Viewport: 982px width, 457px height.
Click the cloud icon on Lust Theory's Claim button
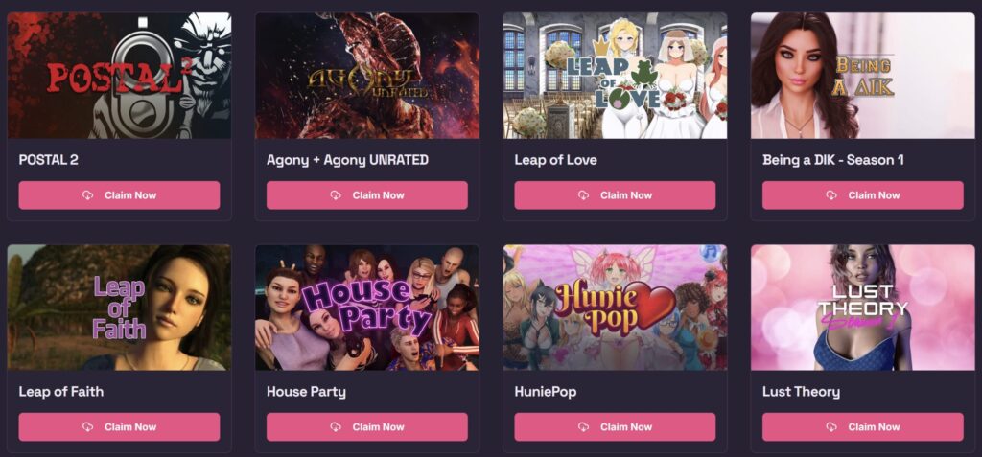(831, 427)
